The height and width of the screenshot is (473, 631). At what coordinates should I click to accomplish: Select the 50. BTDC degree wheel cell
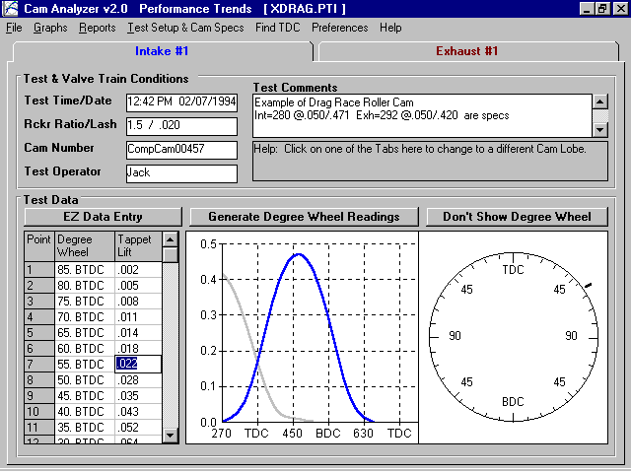coord(85,380)
